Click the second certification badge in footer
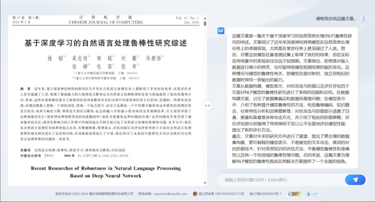The width and height of the screenshot is (375, 202). 313,194
